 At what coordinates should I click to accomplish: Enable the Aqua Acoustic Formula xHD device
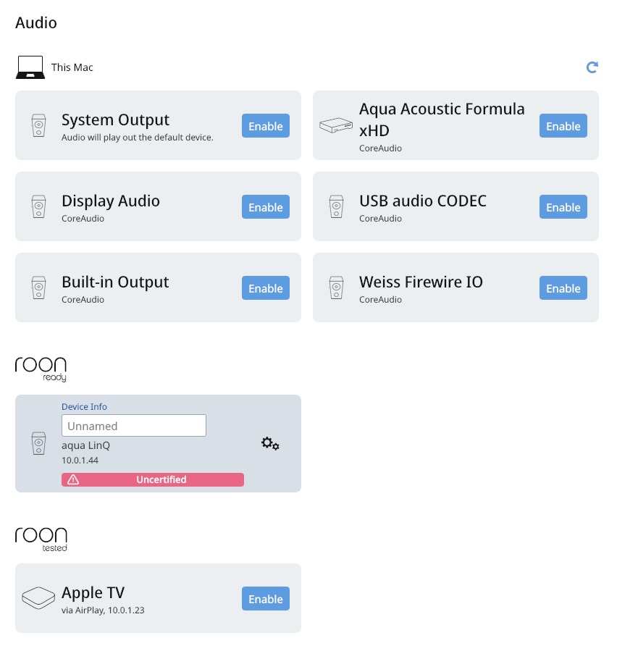tap(563, 125)
